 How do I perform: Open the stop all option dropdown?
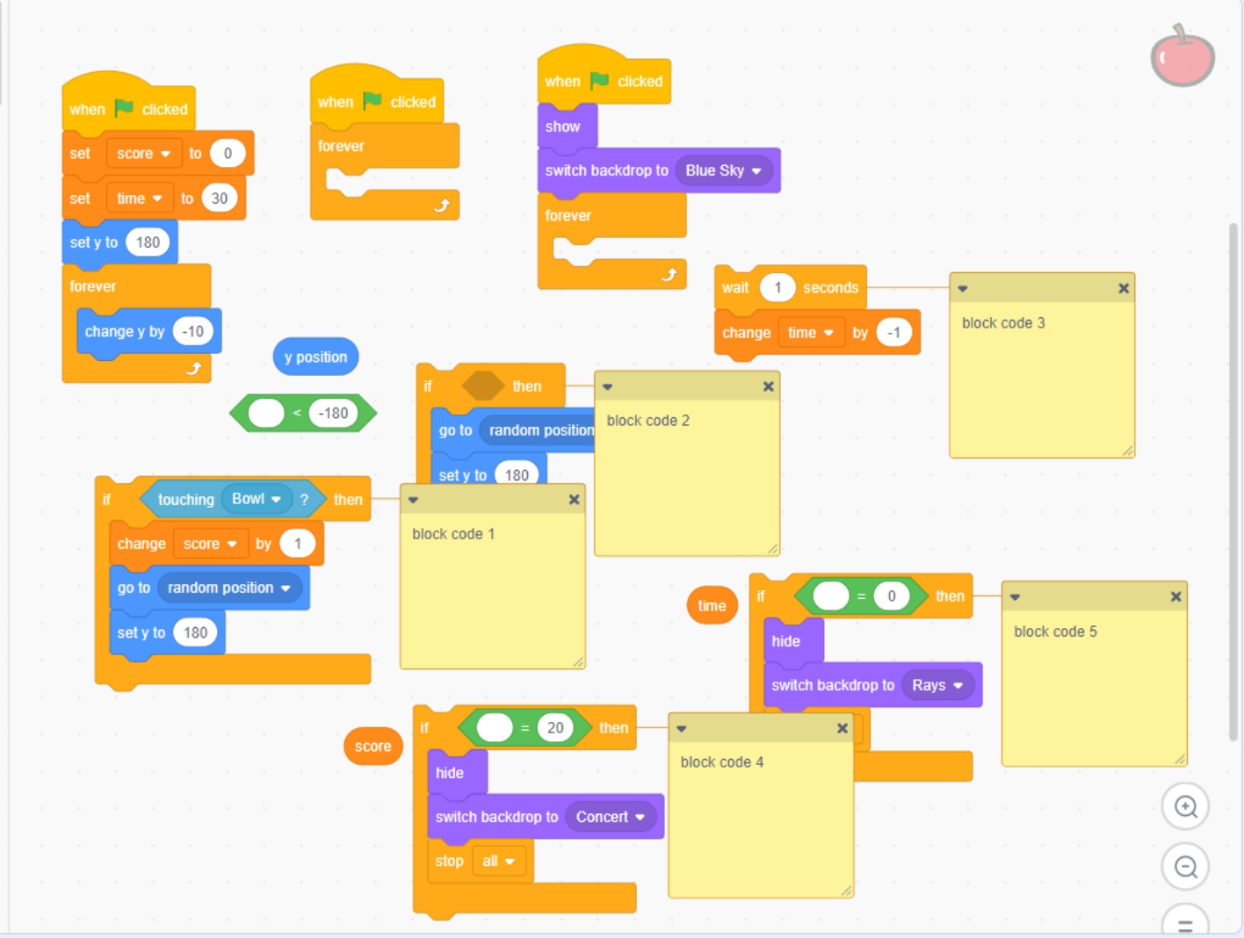coord(499,861)
